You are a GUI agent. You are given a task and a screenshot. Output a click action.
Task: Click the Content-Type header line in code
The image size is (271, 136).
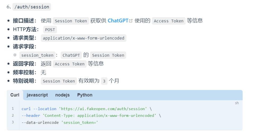point(90,115)
